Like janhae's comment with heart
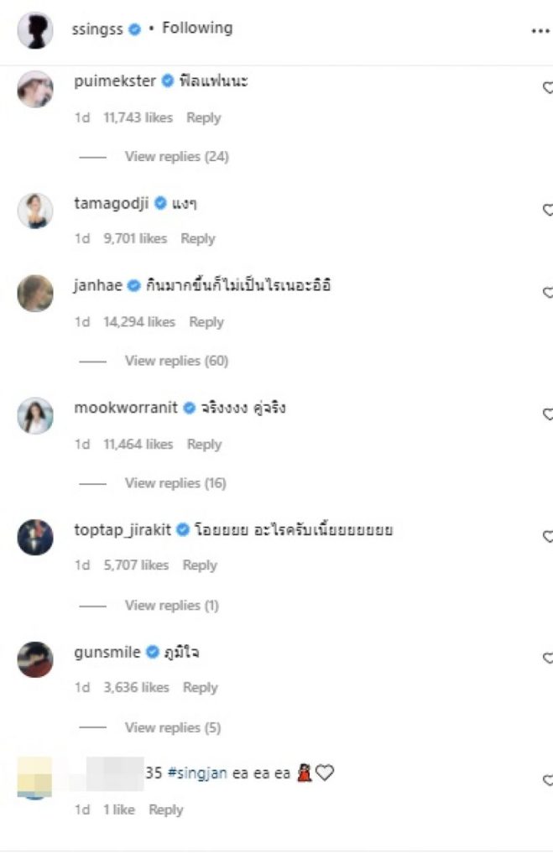This screenshot has width=553, height=859. [548, 292]
